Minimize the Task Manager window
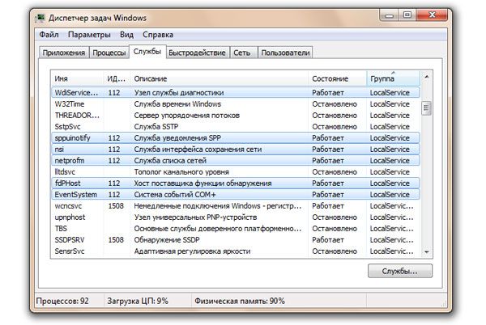This screenshot has width=486, height=325. click(389, 15)
